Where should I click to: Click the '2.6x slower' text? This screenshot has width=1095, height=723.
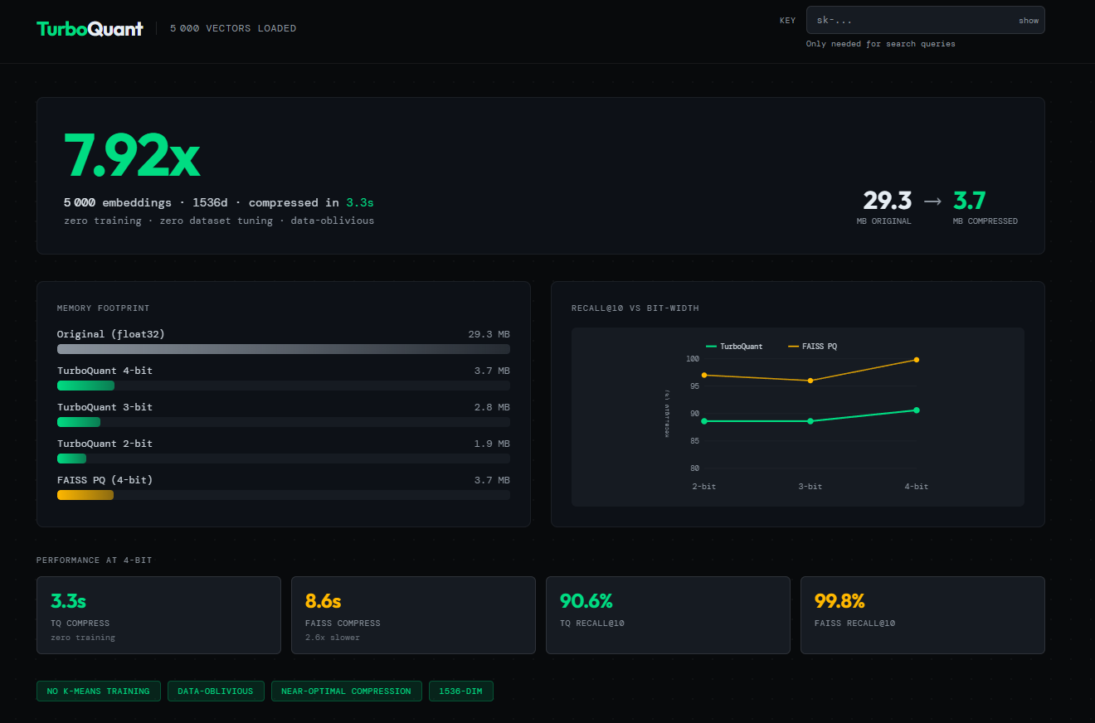click(x=333, y=638)
